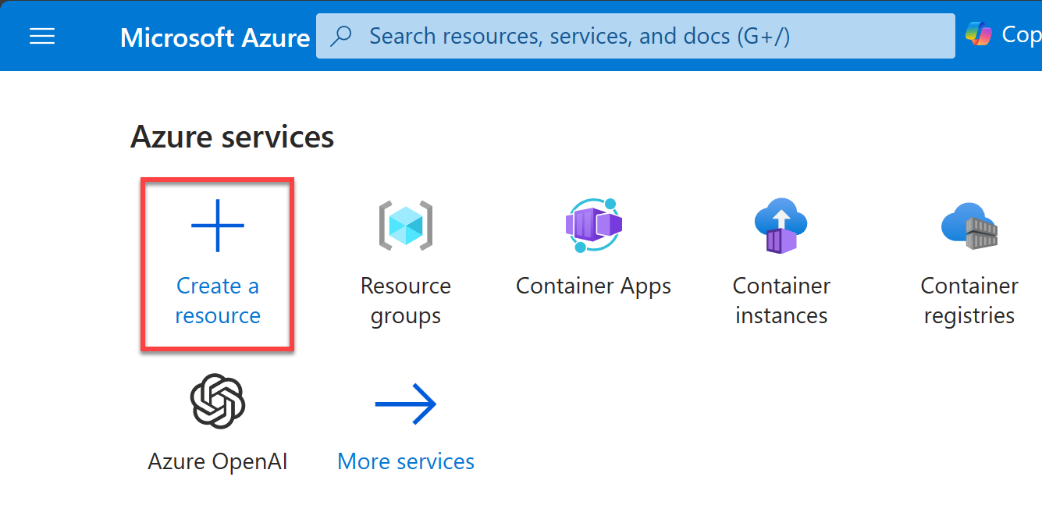Click the Container instances label
Image resolution: width=1042 pixels, height=523 pixels.
coord(781,301)
